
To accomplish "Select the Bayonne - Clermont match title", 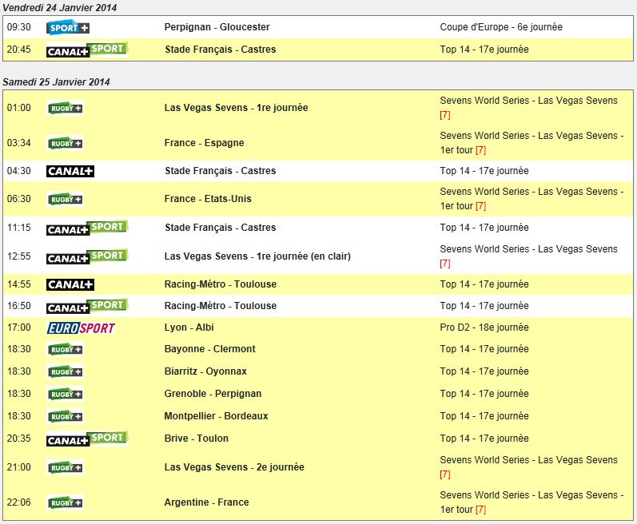I will pyautogui.click(x=209, y=349).
